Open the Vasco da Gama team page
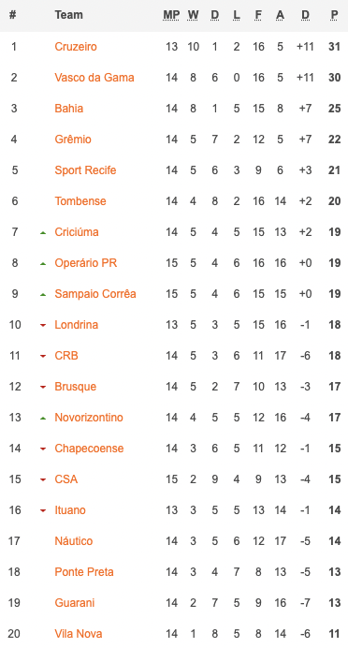 point(94,78)
